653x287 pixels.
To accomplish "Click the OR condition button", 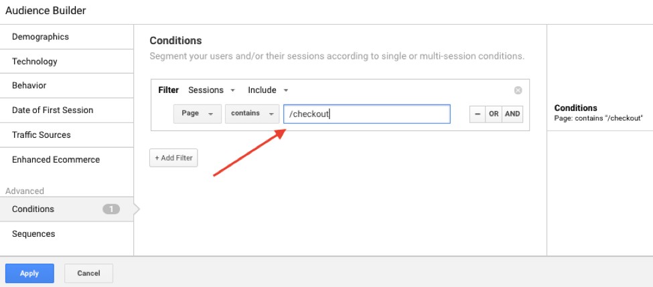I will [x=494, y=114].
